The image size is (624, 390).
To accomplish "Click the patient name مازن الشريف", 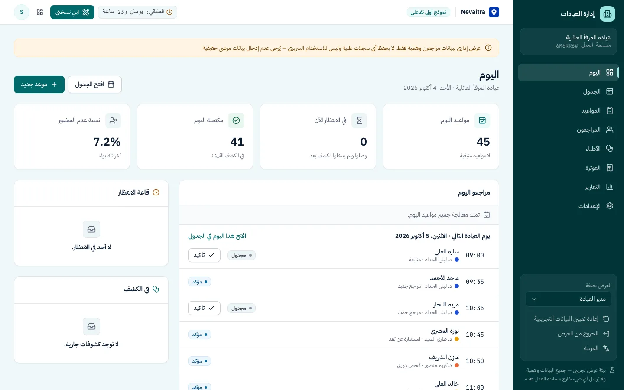I will [x=444, y=357].
